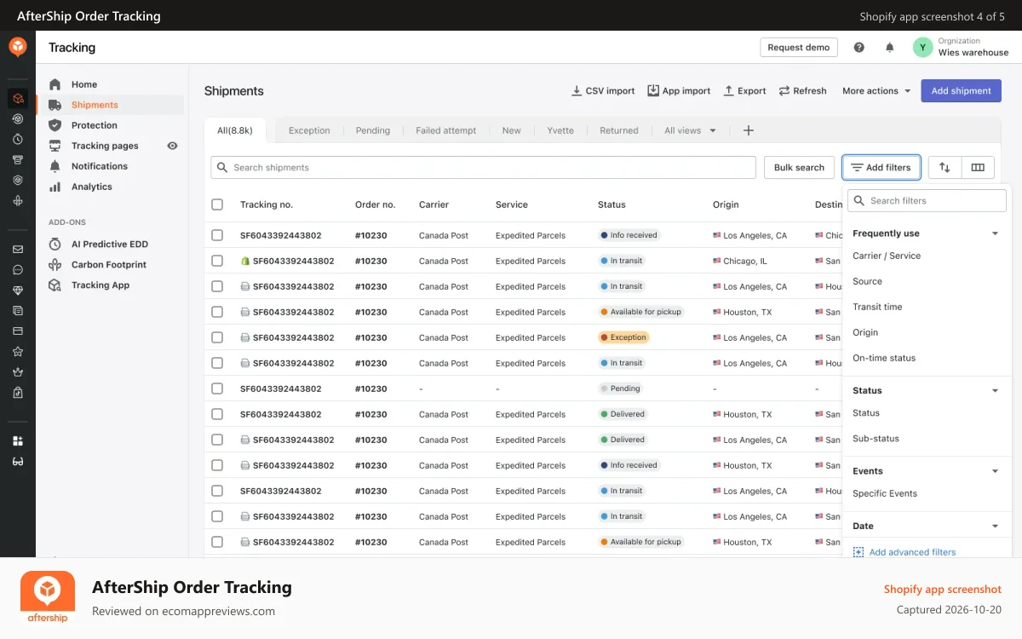Open the shopping bag icon in the dark rail
Screen dimensions: 1022x639
click(18, 392)
